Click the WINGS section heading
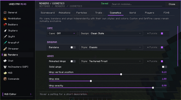Viewport: 181px width, 100px height. (x=50, y=56)
